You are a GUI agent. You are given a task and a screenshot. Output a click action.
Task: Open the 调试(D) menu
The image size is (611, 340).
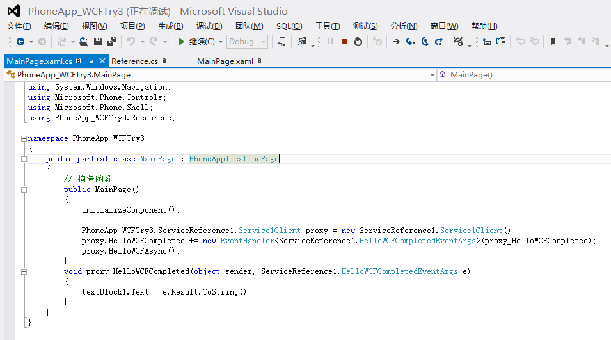(x=209, y=26)
